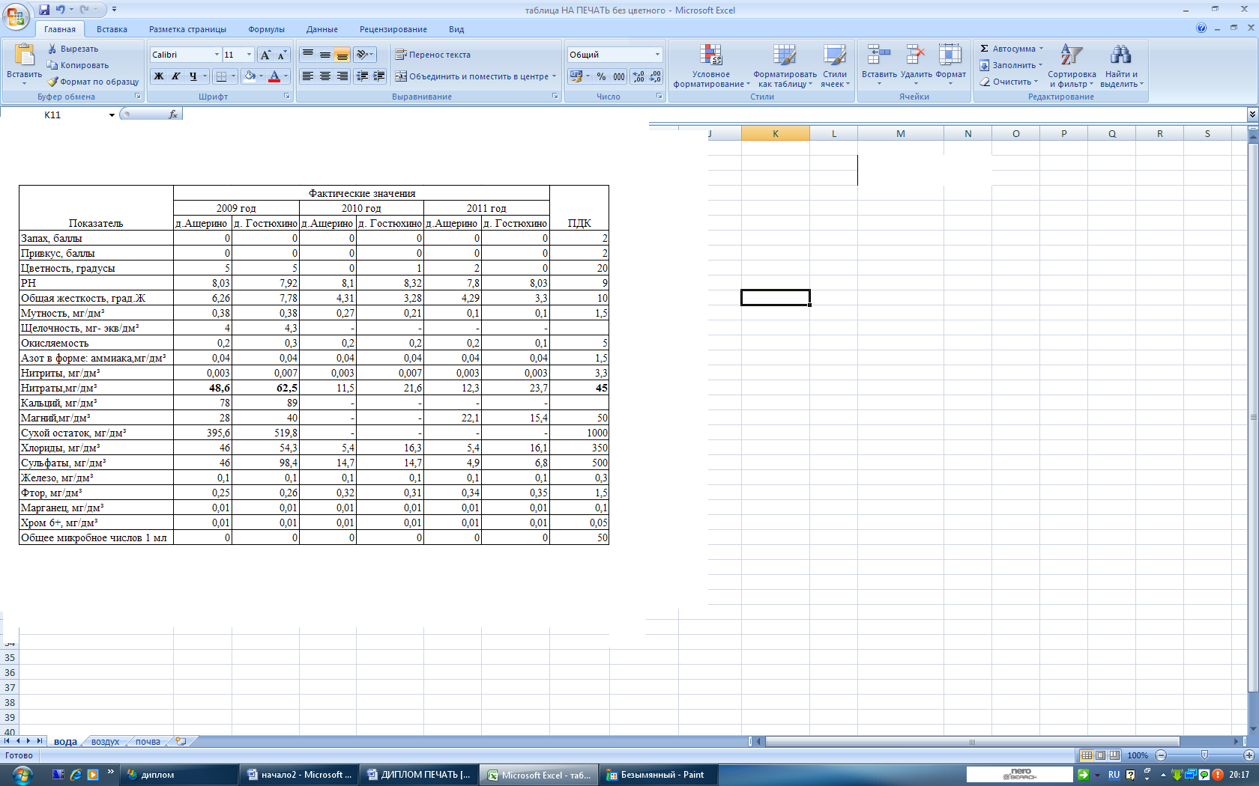Click Объединить и поместить в центре button
Image resolution: width=1259 pixels, height=786 pixels.
(x=475, y=76)
